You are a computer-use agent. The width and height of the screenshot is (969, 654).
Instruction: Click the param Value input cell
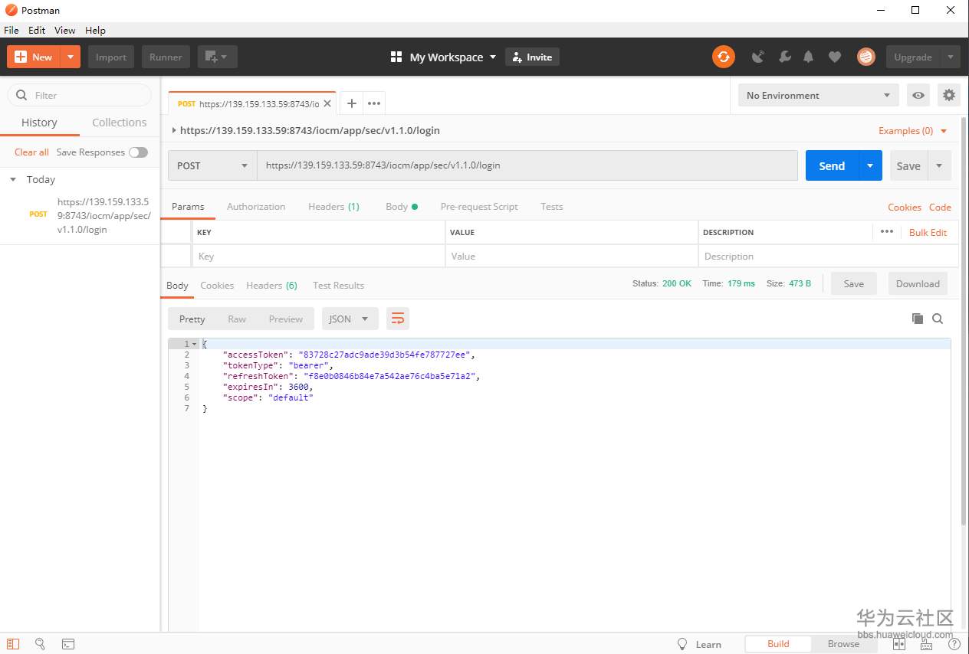[x=571, y=257]
